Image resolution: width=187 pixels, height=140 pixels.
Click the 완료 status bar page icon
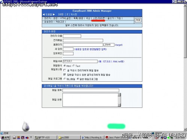[2, 133]
